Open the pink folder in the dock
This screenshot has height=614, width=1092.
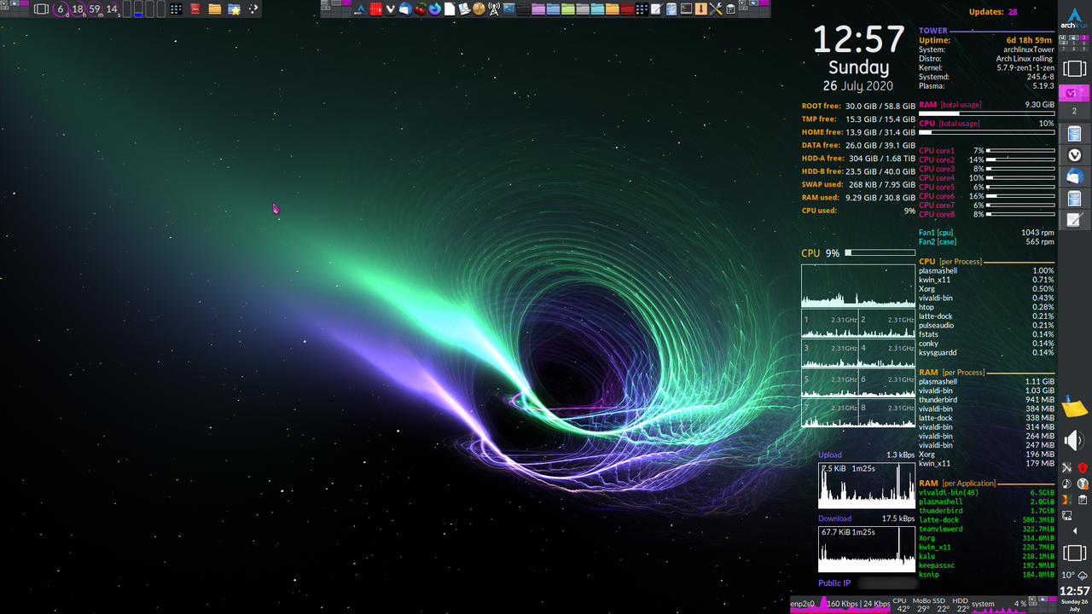click(538, 9)
